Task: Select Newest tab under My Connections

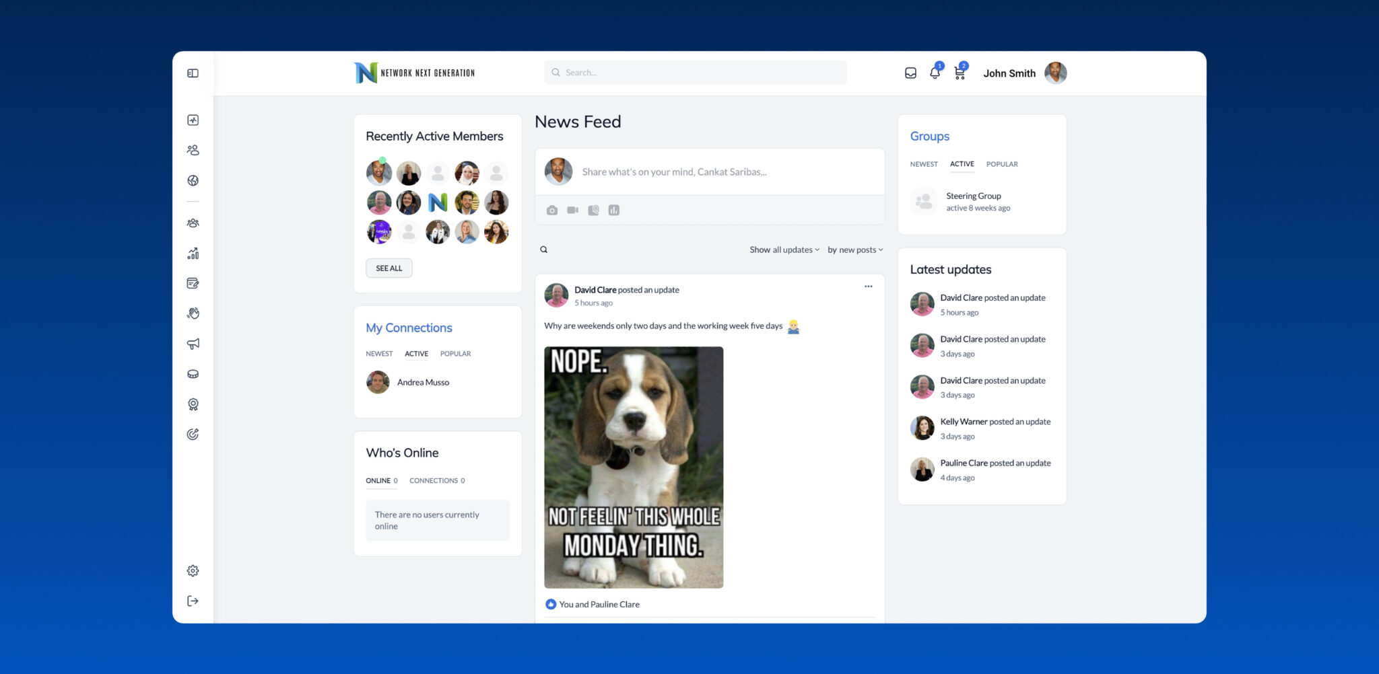Action: pyautogui.click(x=379, y=354)
